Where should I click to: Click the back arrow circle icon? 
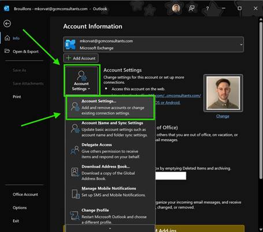click(x=7, y=24)
